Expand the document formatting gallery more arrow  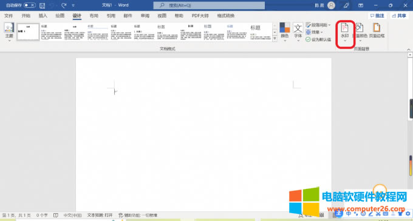(x=275, y=38)
